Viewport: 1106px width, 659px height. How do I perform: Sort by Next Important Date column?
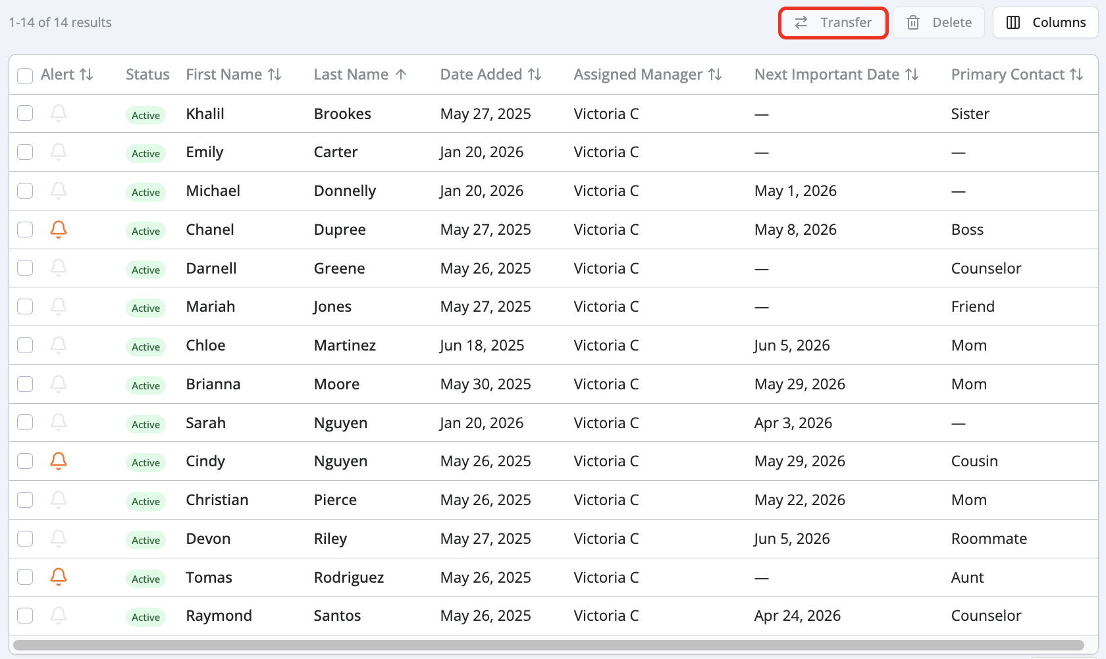(912, 75)
